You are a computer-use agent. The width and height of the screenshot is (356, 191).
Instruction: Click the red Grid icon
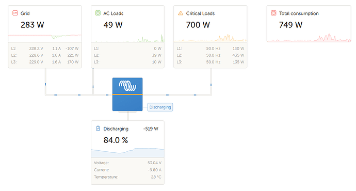[x=15, y=13]
